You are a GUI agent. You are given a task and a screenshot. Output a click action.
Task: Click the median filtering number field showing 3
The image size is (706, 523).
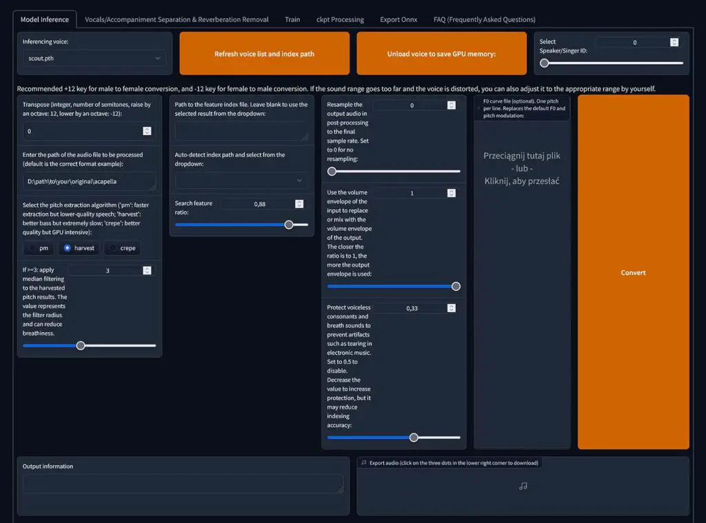pos(110,271)
